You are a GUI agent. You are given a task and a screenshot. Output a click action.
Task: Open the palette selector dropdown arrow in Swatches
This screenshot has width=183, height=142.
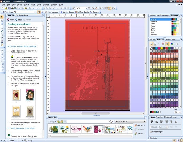169,44
